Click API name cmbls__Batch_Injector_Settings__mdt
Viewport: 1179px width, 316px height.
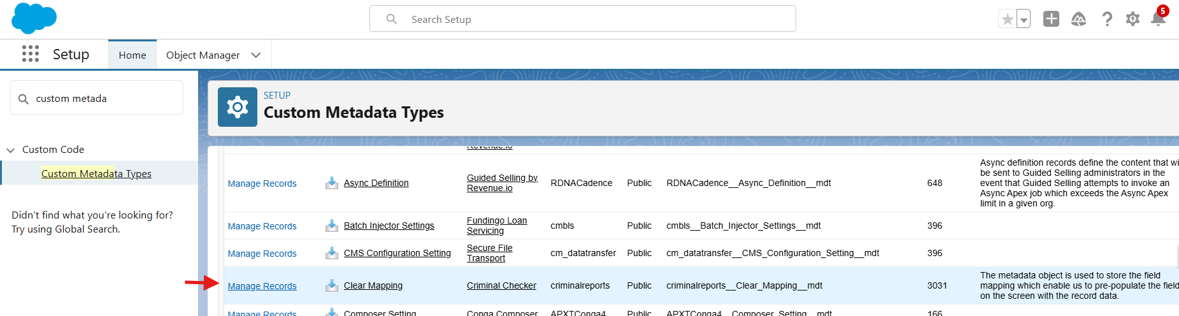pyautogui.click(x=743, y=226)
